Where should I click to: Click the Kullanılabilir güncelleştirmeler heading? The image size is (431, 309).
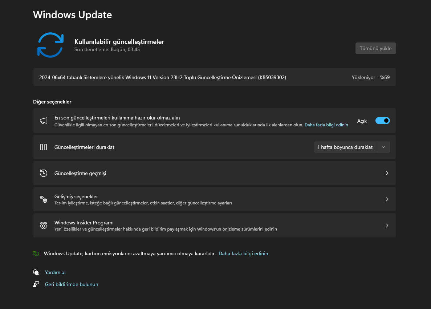pyautogui.click(x=119, y=42)
